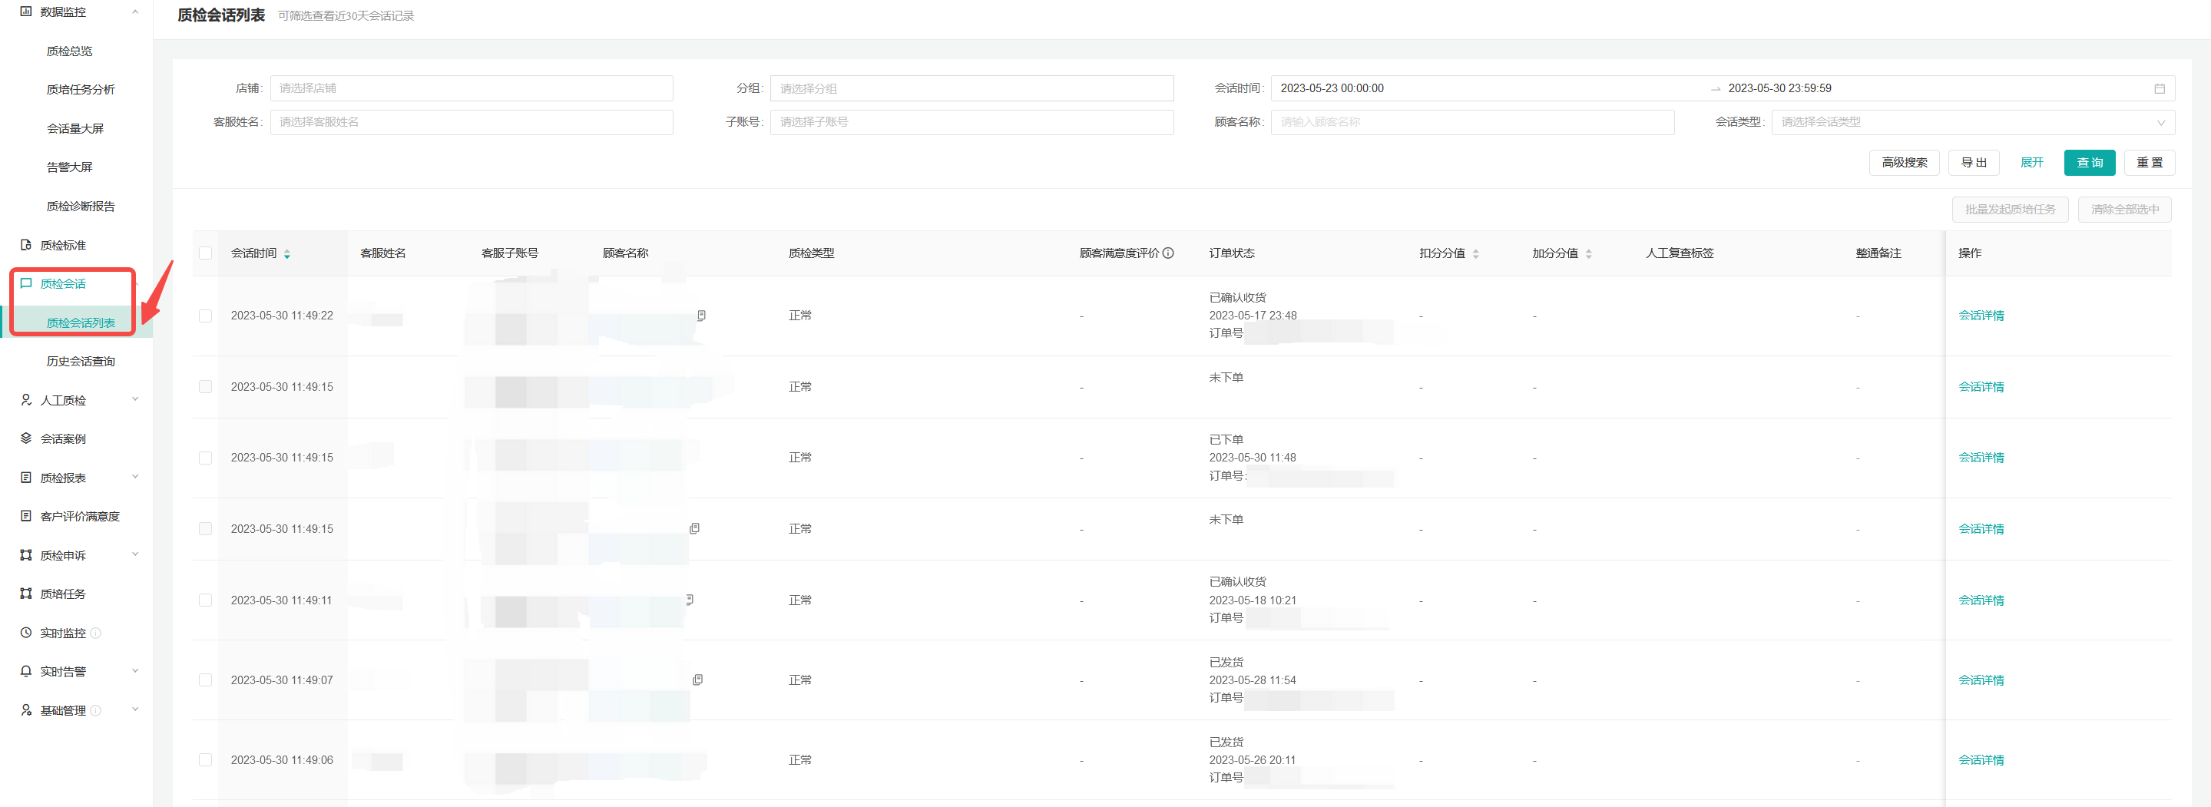Open 历史会话查询 menu item
Viewport: 2211px width, 807px height.
tap(81, 362)
